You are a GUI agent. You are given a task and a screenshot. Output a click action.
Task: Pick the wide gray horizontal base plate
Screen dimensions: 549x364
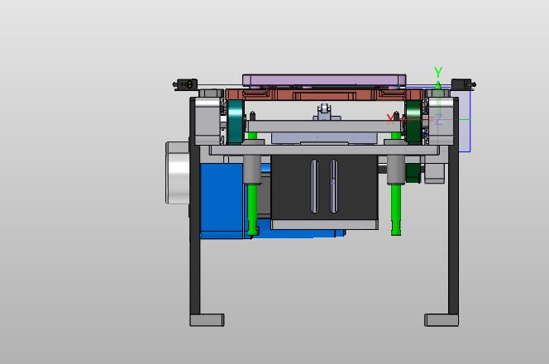coord(324,151)
